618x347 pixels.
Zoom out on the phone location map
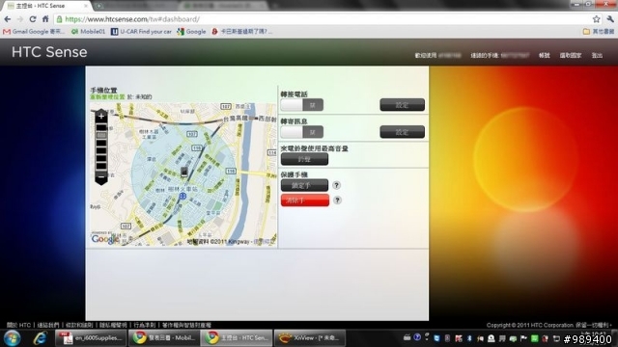coord(101,177)
